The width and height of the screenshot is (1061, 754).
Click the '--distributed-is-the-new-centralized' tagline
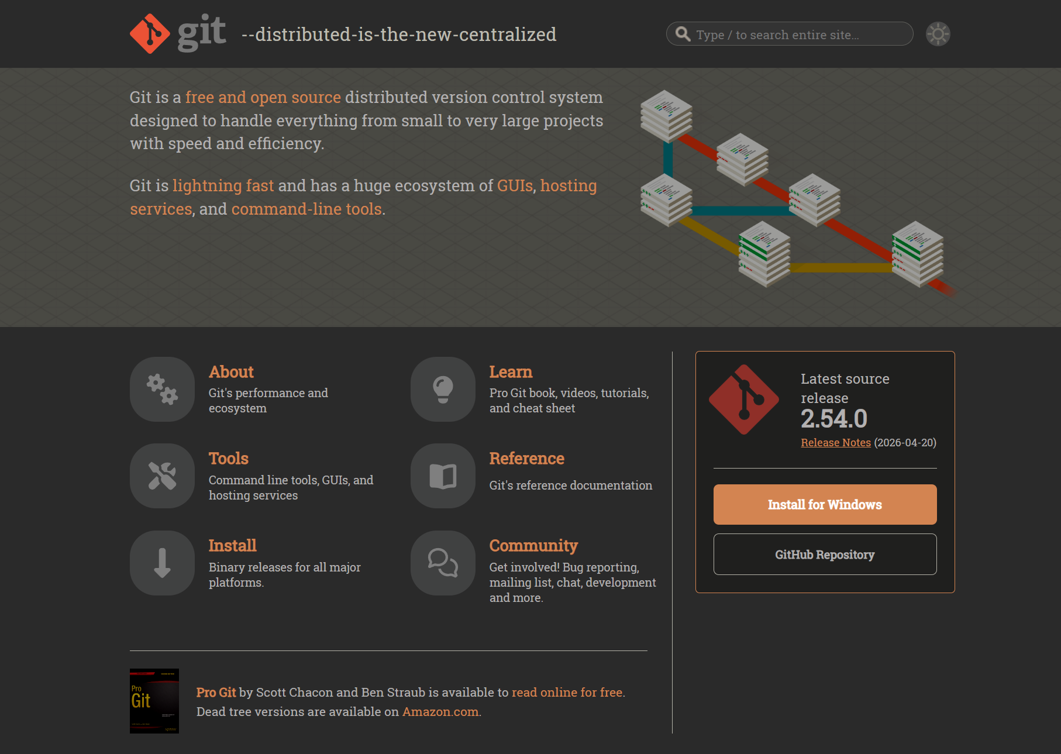[399, 35]
